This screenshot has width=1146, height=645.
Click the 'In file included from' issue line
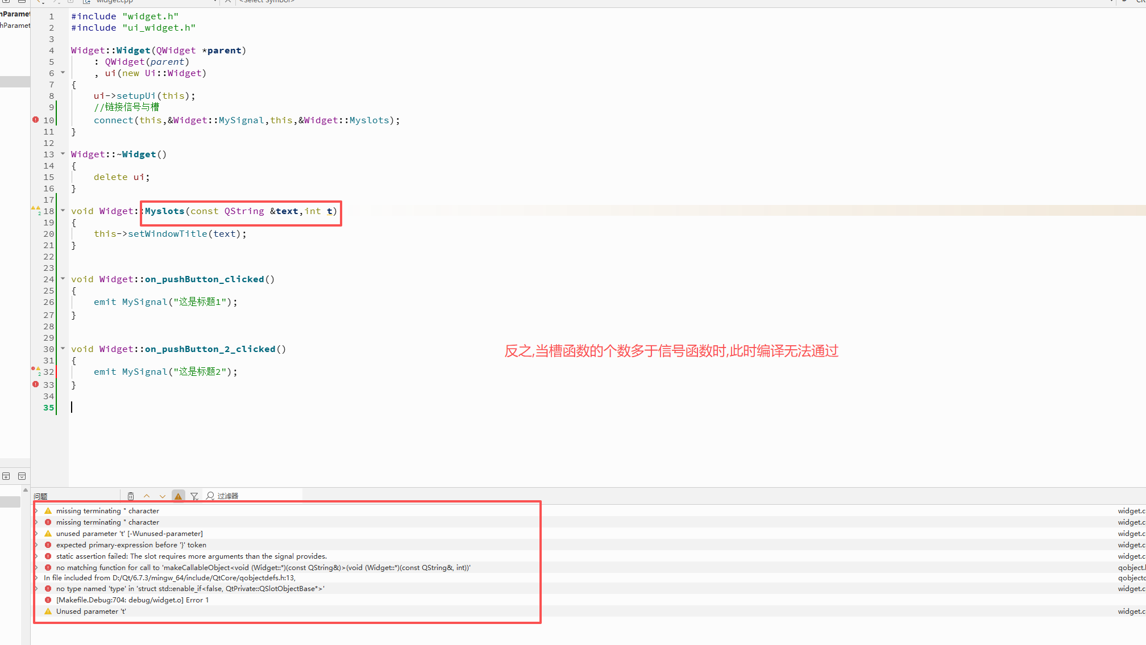click(169, 578)
